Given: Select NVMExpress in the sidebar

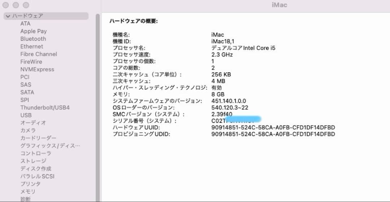Looking at the screenshot, I should pos(37,69).
